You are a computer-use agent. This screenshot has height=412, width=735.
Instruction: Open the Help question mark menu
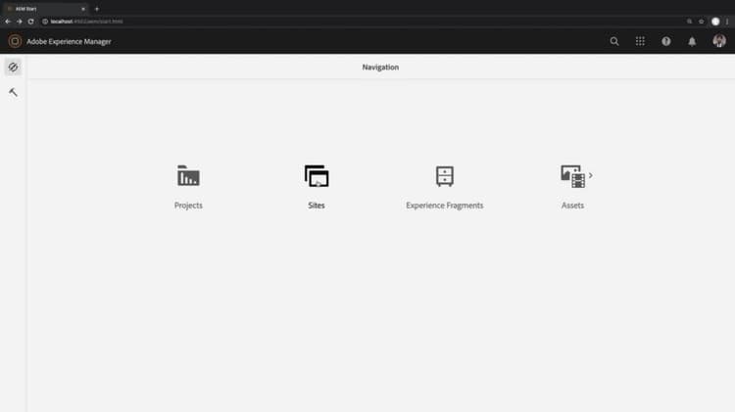click(665, 41)
